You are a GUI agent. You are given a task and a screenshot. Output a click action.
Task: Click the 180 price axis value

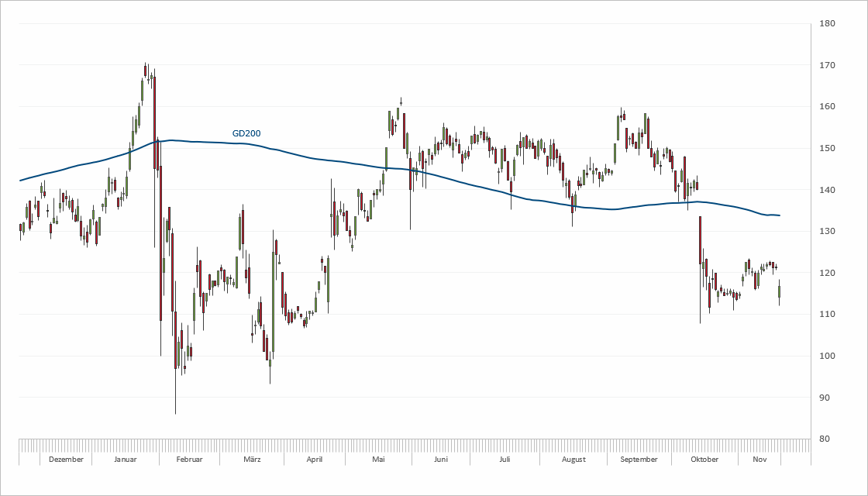(828, 24)
